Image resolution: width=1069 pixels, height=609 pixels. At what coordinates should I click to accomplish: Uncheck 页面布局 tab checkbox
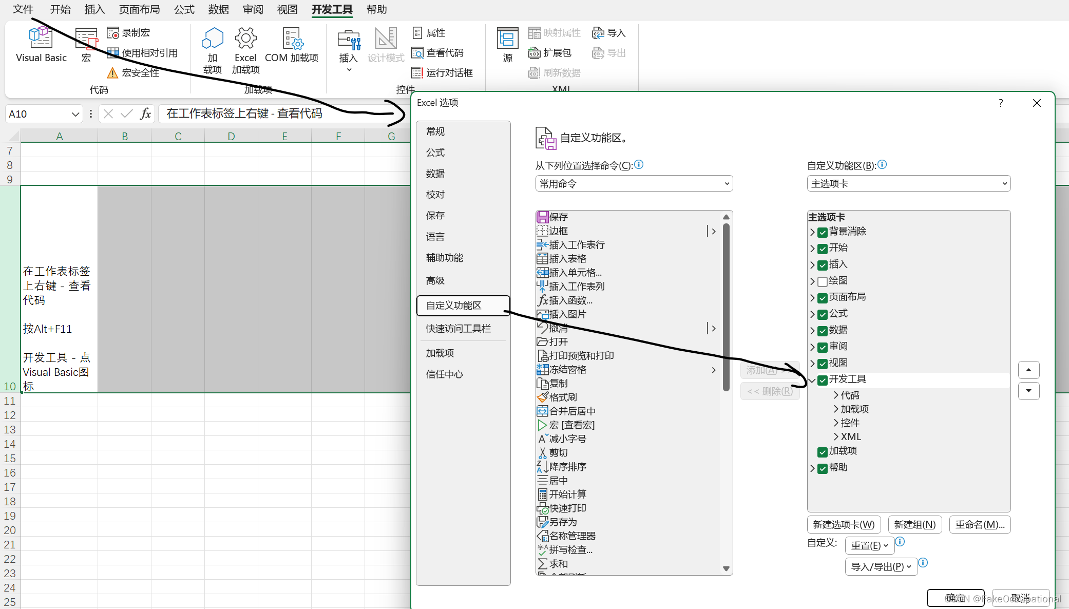(x=823, y=298)
